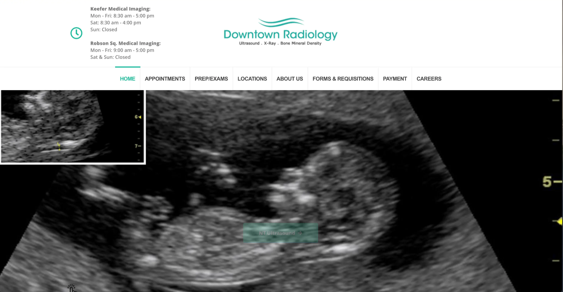Switch to the CAREERS tab
This screenshot has width=563, height=292.
click(x=429, y=79)
